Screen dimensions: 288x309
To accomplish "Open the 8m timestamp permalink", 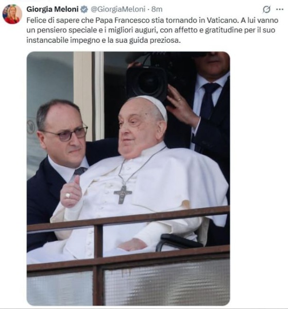I will 157,9.
